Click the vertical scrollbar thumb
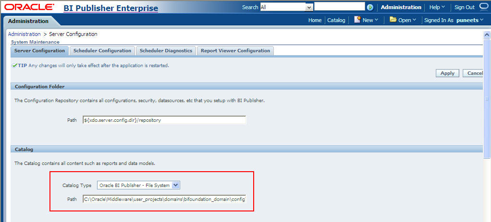 click(487, 98)
